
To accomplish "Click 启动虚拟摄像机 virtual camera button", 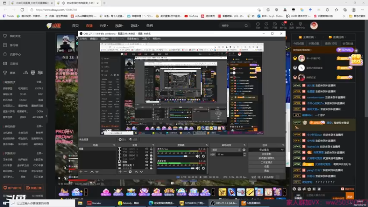I will pos(266,158).
